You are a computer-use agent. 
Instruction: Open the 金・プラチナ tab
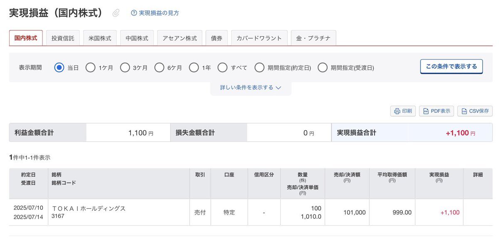(313, 38)
